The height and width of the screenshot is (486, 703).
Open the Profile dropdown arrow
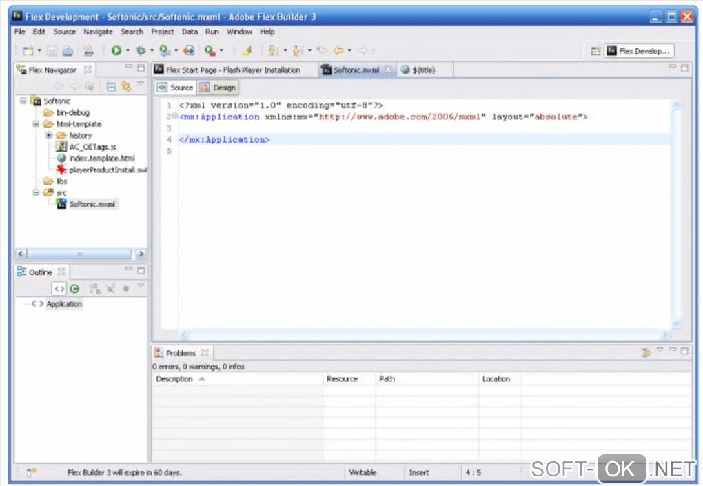[x=176, y=50]
